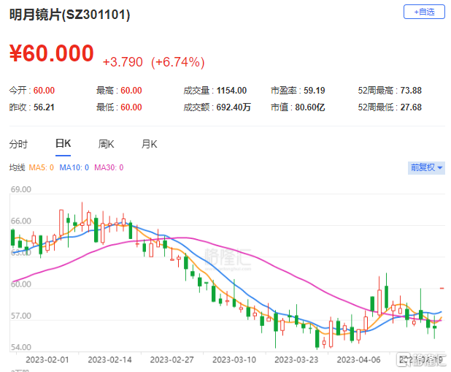451x372 pixels.
Task: Click the 66.00 price axis label
Action: pos(20,221)
